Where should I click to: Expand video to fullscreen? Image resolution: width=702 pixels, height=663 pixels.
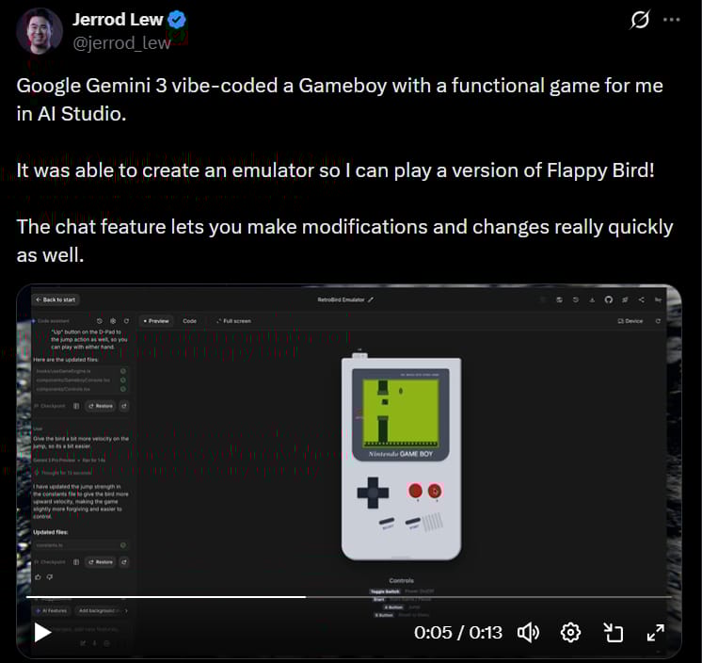pyautogui.click(x=656, y=633)
